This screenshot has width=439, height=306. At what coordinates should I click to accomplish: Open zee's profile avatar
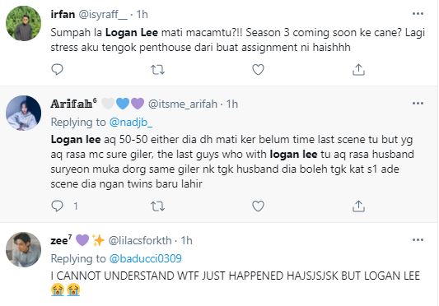[24, 249]
